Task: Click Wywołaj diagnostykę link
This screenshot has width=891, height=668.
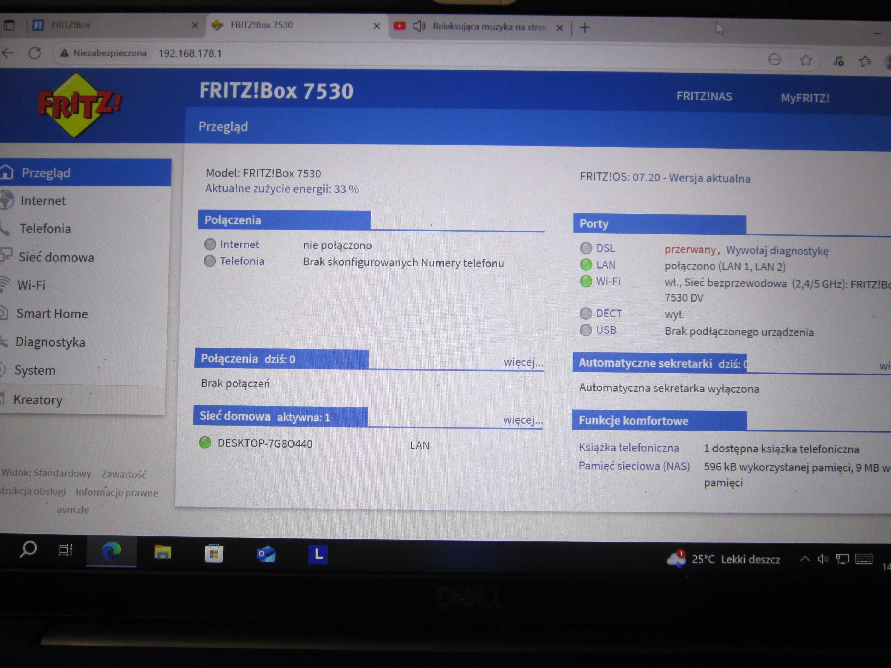Action: 777,250
